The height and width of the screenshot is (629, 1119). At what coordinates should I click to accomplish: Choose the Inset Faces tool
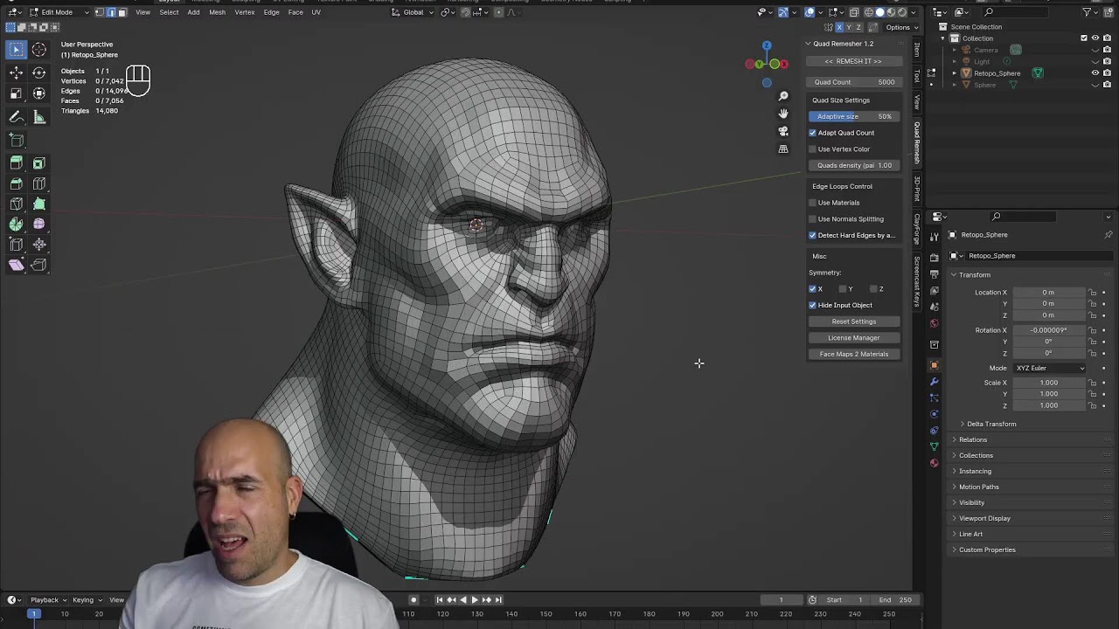[x=38, y=163]
